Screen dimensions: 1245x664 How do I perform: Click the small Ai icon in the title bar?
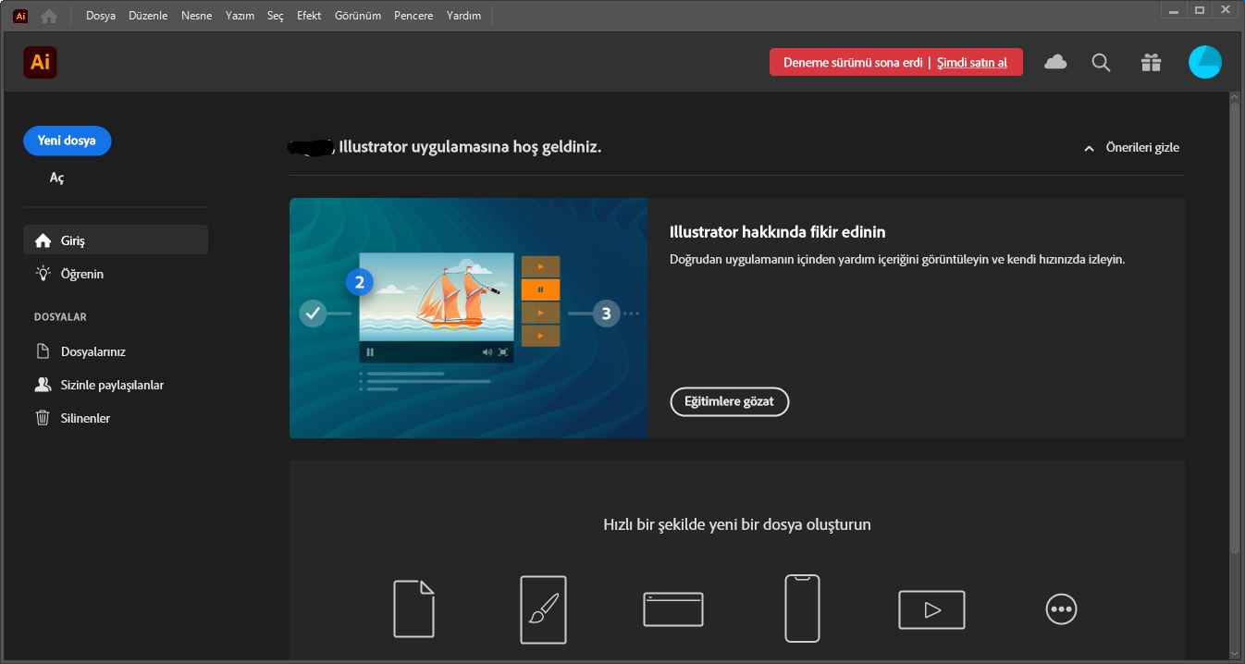20,16
